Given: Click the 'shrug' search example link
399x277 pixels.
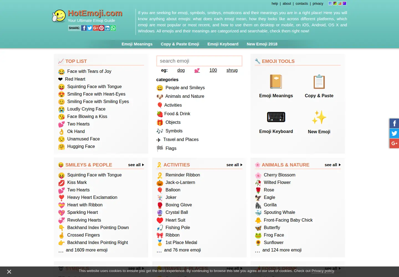Looking at the screenshot, I should click(232, 70).
